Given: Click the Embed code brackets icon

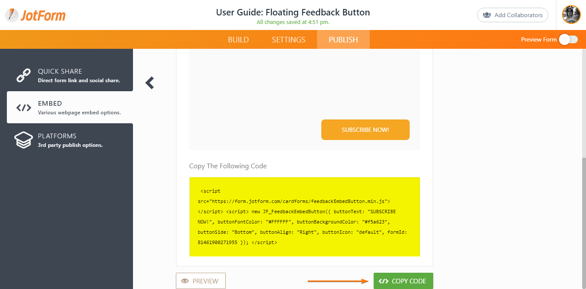Looking at the screenshot, I should (x=24, y=108).
